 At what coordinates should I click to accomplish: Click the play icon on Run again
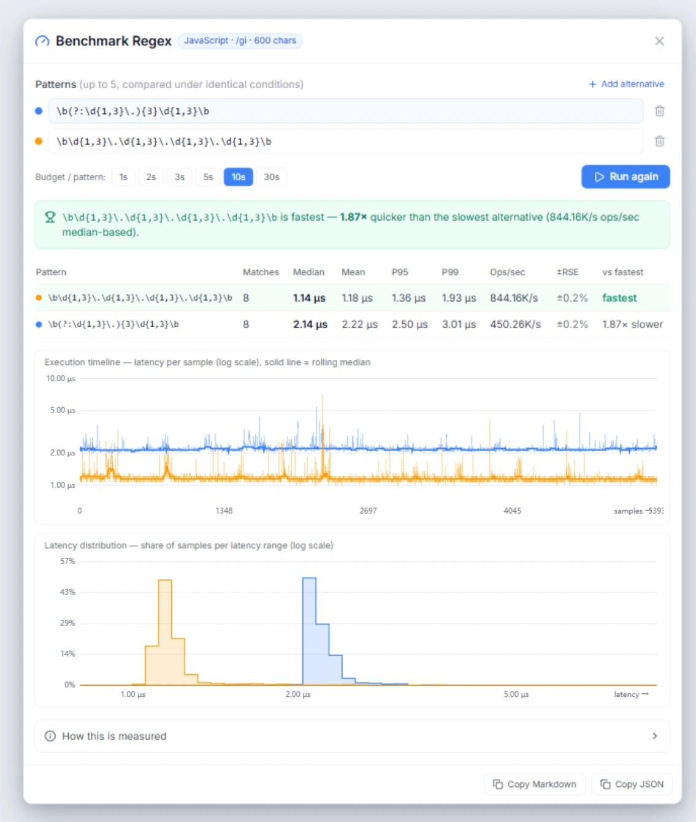click(x=599, y=177)
